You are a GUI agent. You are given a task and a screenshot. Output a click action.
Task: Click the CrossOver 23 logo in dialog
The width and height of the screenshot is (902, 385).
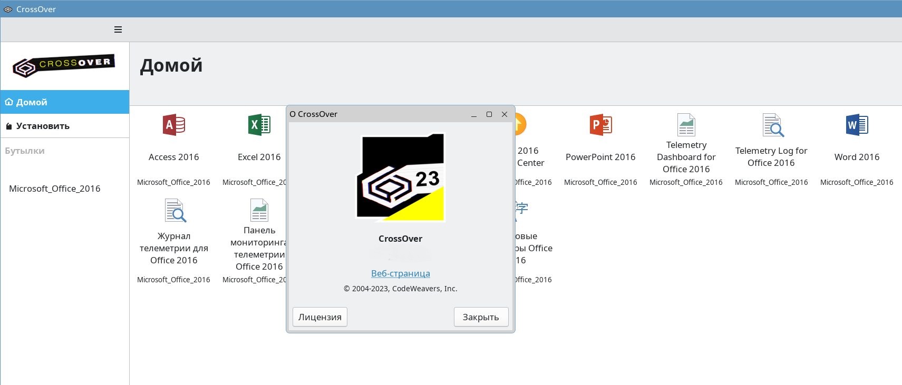(401, 177)
